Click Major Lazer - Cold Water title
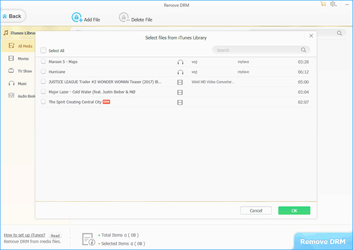 point(92,92)
